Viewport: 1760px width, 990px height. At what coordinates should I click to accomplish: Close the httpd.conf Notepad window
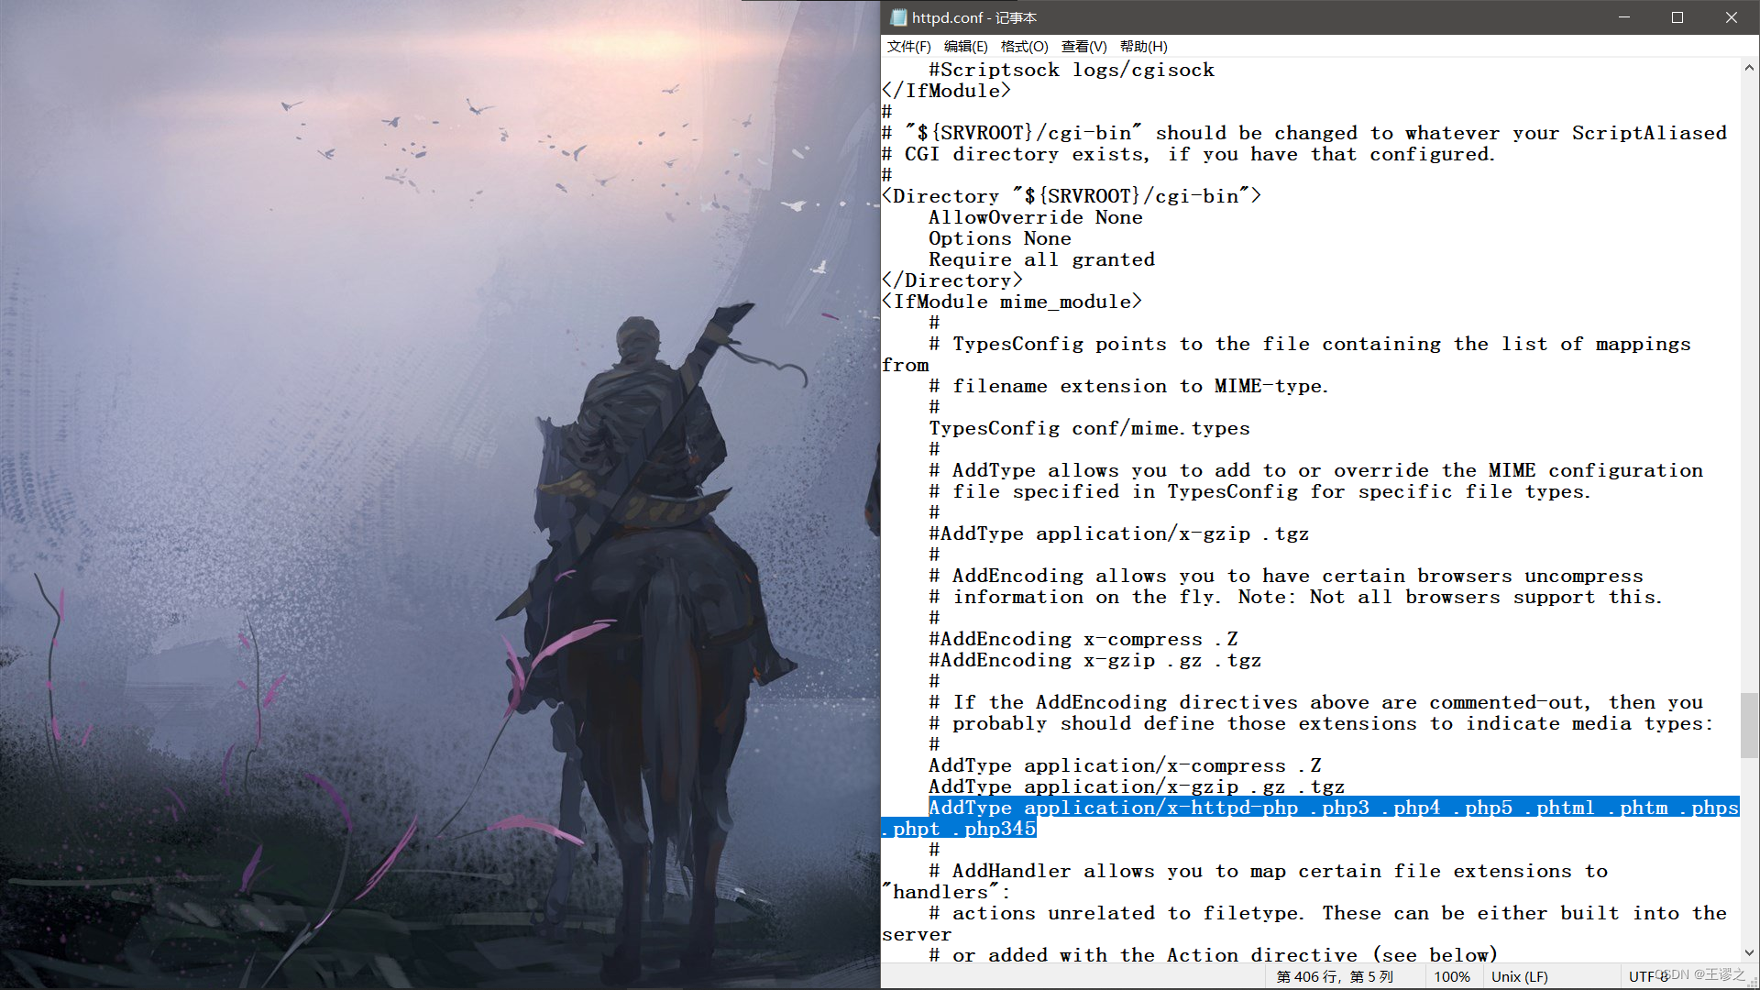[1732, 17]
